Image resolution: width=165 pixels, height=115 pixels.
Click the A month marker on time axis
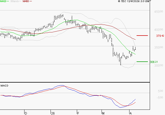[131, 113]
